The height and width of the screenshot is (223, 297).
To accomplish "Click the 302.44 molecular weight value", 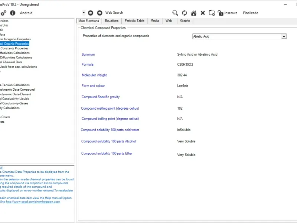I will (182, 75).
